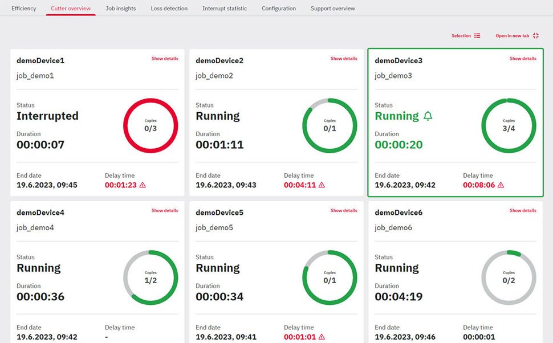Click duration value 00:00:20
553x343 pixels.
click(x=399, y=145)
